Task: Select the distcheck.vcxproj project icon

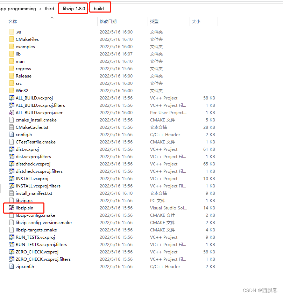Action: (x=12, y=164)
